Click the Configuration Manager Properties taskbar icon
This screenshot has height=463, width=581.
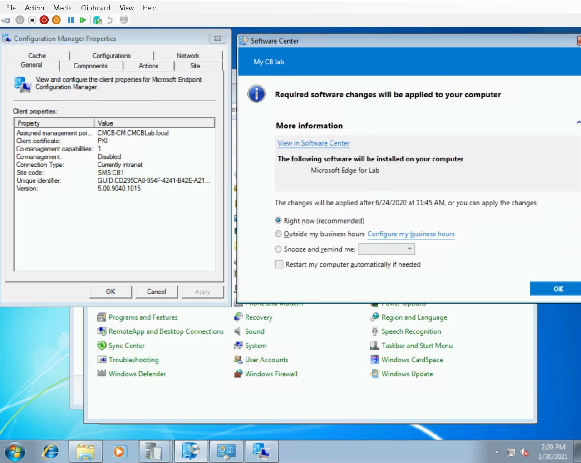pyautogui.click(x=261, y=452)
